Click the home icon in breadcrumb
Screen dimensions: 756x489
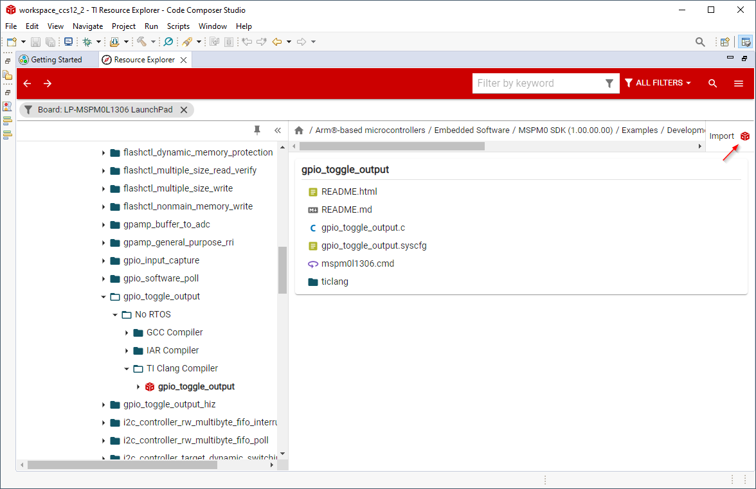tap(299, 130)
